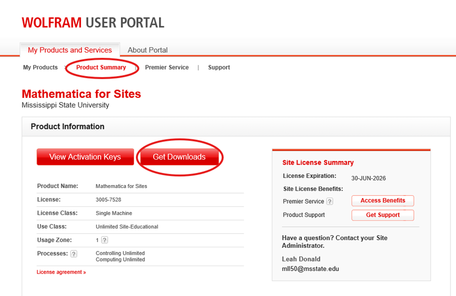Open the Premier Service submenu item
The image size is (456, 296).
(x=167, y=67)
